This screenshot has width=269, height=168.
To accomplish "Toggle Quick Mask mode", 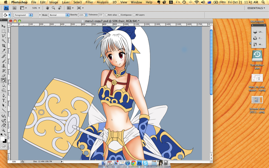I will pyautogui.click(x=3, y=146).
